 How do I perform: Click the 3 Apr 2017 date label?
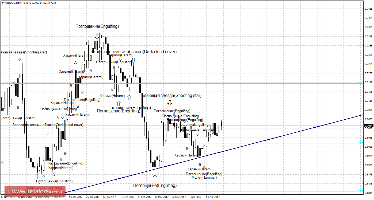click(x=195, y=197)
